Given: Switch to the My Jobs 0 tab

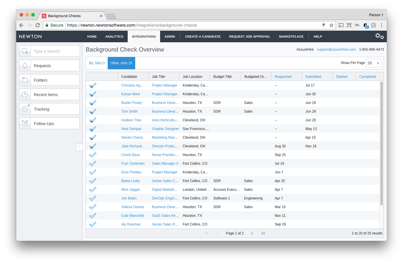Looking at the screenshot, I should 97,63.
